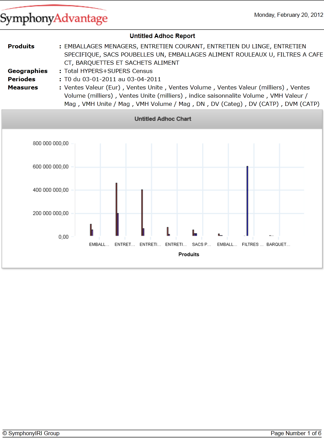
Task: Select the text ENTRETIEN COURANT
Action: coord(172,46)
